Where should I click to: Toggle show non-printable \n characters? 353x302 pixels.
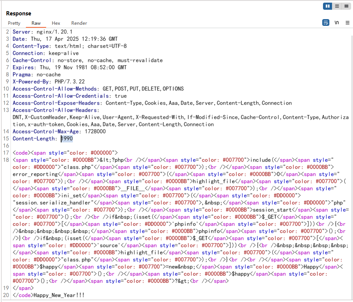(x=336, y=23)
